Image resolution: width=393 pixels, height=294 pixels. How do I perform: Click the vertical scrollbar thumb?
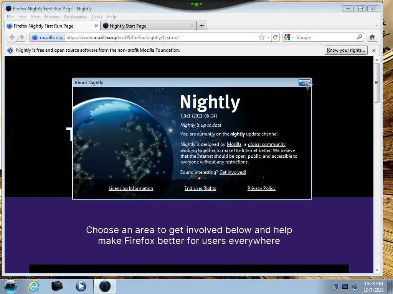[x=376, y=83]
